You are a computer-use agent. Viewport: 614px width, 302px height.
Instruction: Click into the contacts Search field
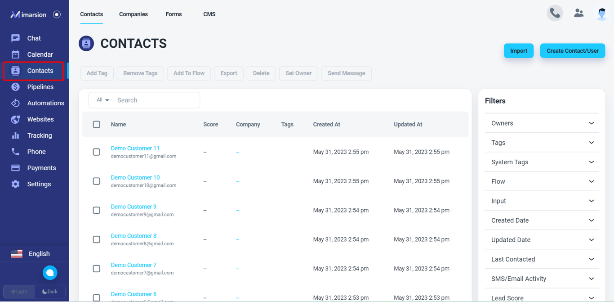coord(156,100)
